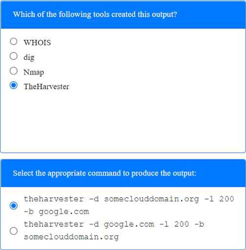This screenshot has height=250, width=246.
Task: Click 'output?' word in first question header
Action: tap(164, 15)
